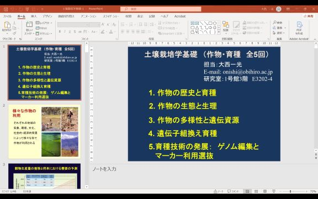Click the font color A swatch
The height and width of the screenshot is (199, 318).
[111, 32]
